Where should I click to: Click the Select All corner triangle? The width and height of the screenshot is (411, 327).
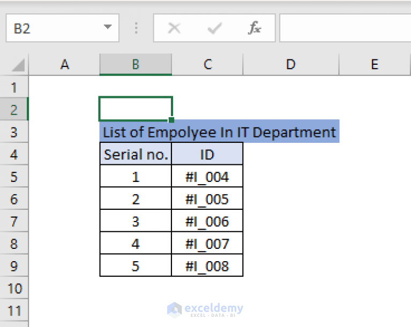click(18, 65)
